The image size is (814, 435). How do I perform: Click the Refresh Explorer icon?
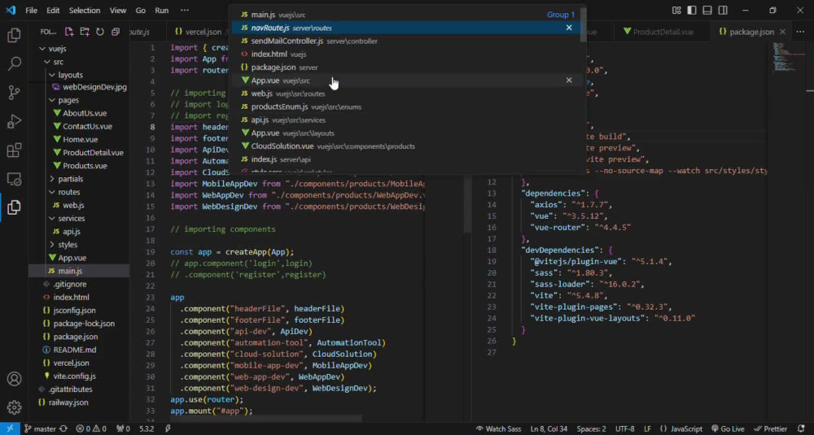coord(99,32)
